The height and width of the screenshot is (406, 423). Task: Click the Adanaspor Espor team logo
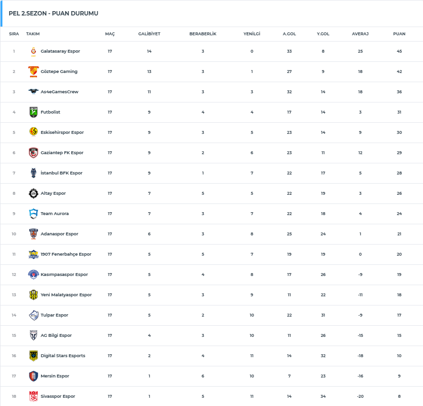pos(33,234)
